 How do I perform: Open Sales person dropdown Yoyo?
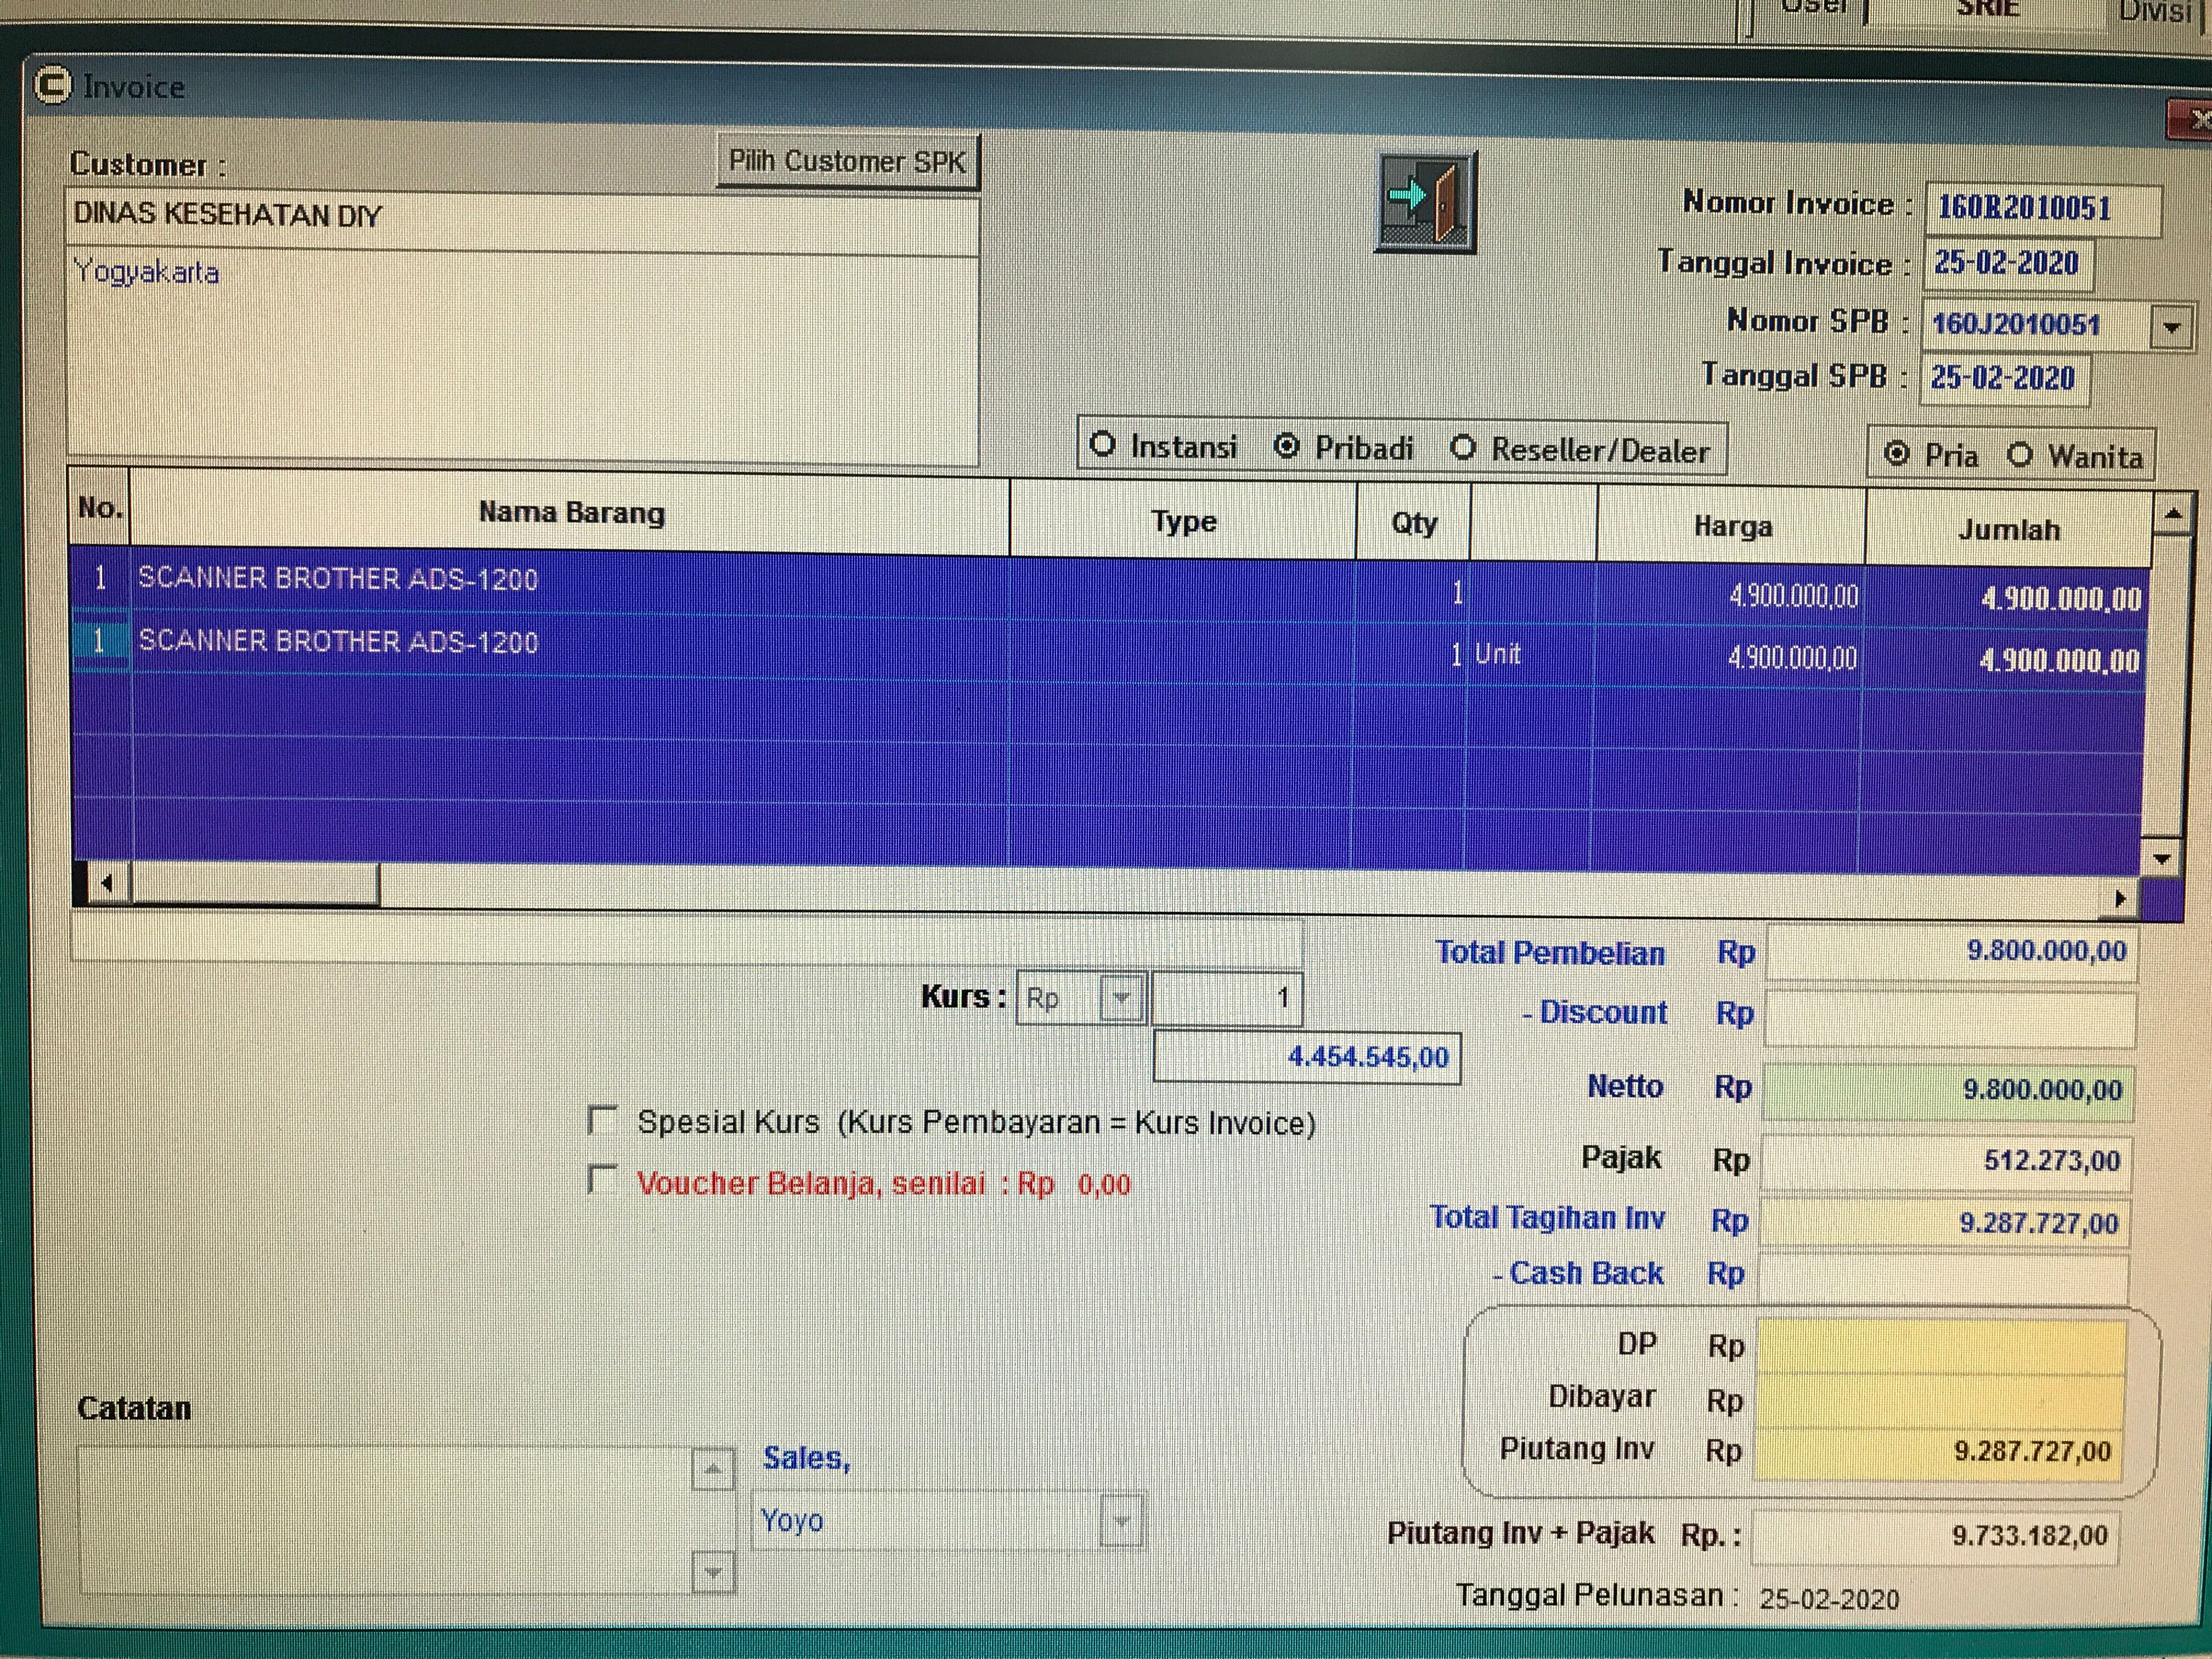pos(1120,1521)
